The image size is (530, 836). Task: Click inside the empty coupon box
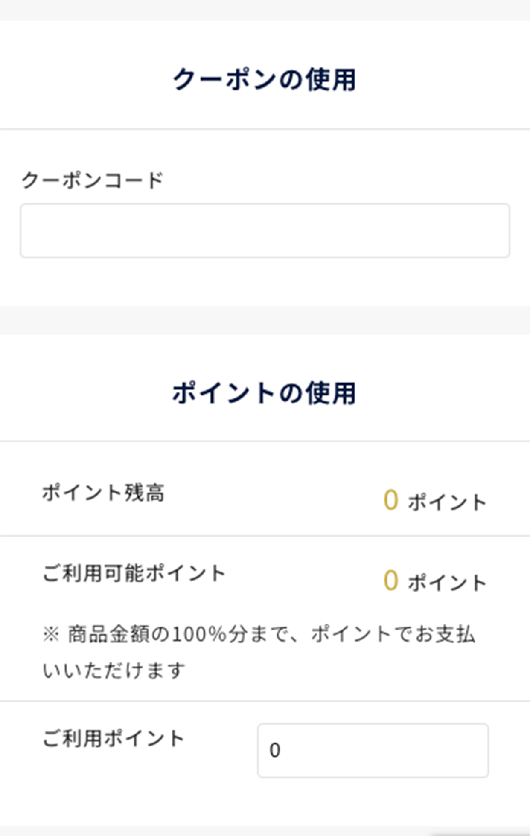point(264,230)
